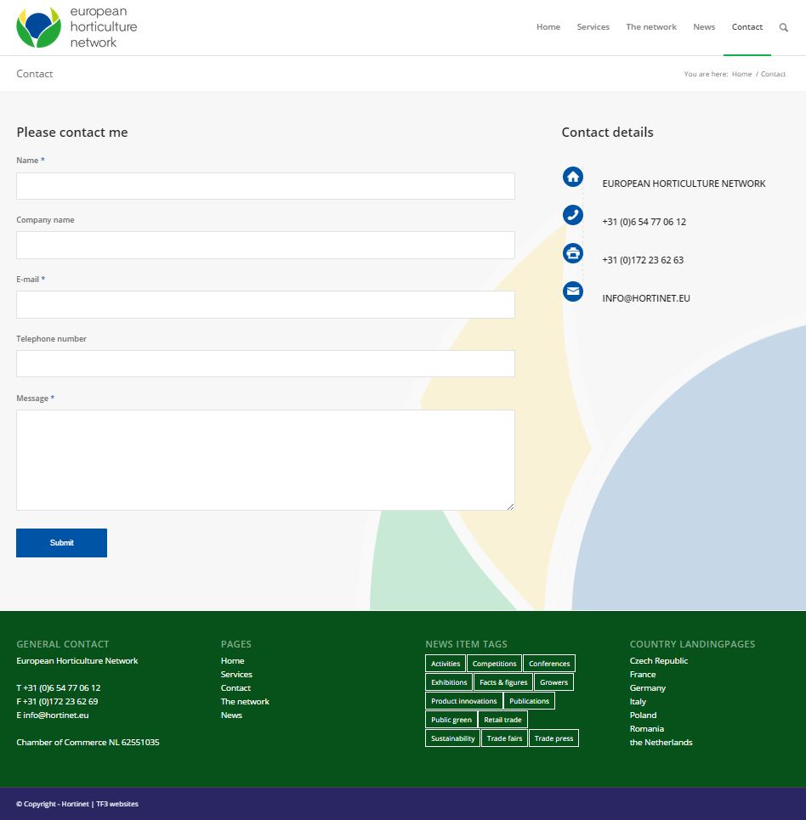Click the footer info@hortinet.eu email link
The image size is (806, 820).
(x=56, y=715)
